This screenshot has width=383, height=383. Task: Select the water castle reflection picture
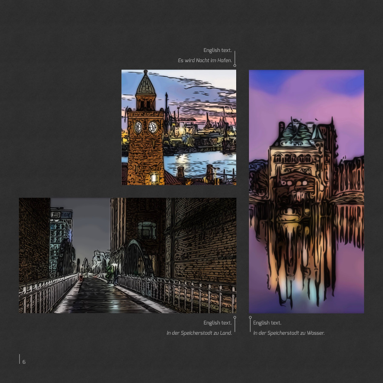point(306,191)
